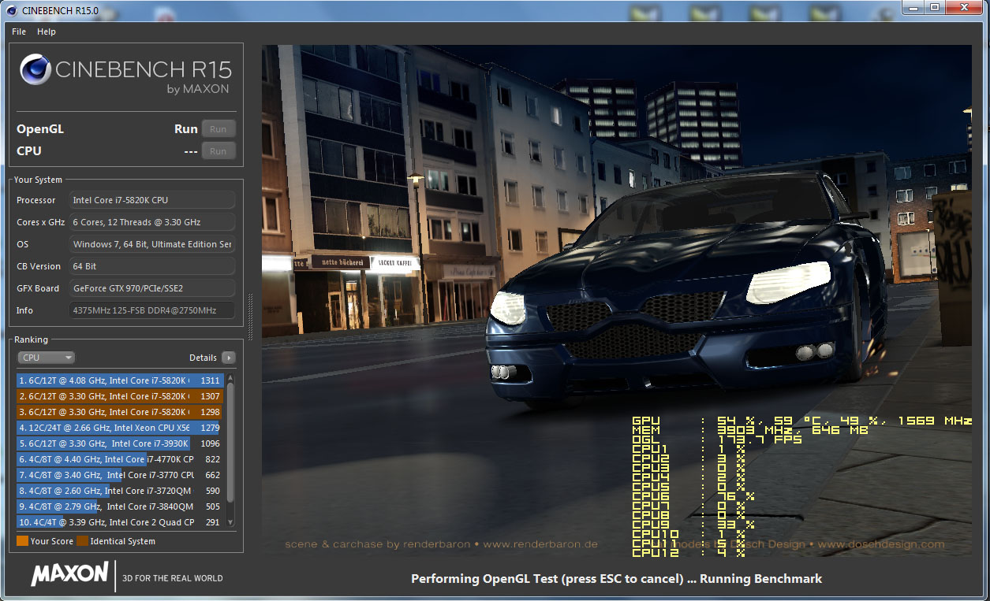Click the GFX Board GeForce GTX 970 field

tap(152, 288)
